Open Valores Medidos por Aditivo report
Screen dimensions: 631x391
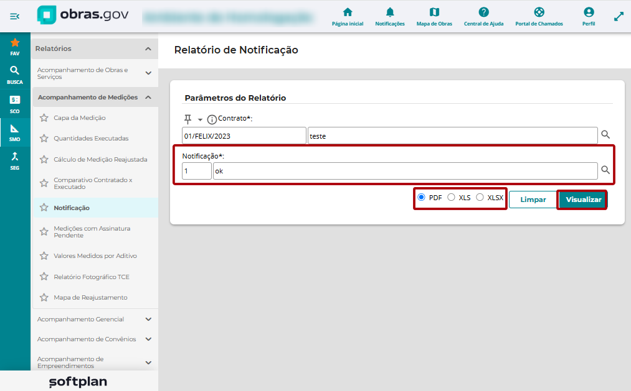(x=95, y=255)
